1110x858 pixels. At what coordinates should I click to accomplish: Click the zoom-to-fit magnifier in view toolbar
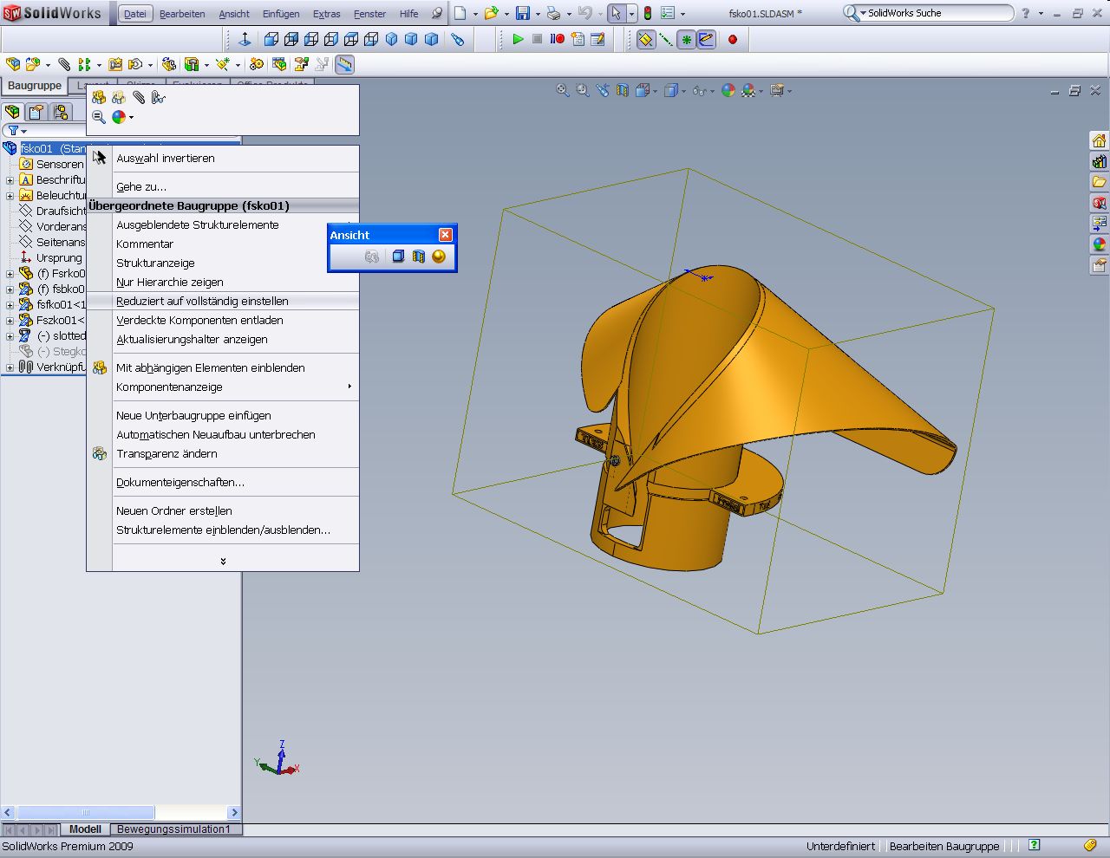pyautogui.click(x=563, y=90)
